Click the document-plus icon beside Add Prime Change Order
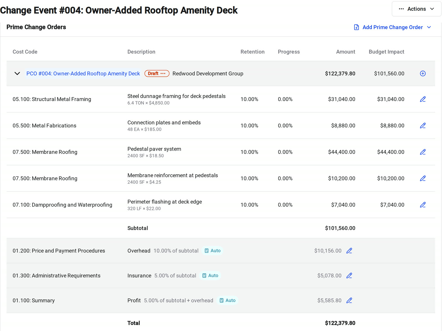The image size is (442, 331). 356,27
